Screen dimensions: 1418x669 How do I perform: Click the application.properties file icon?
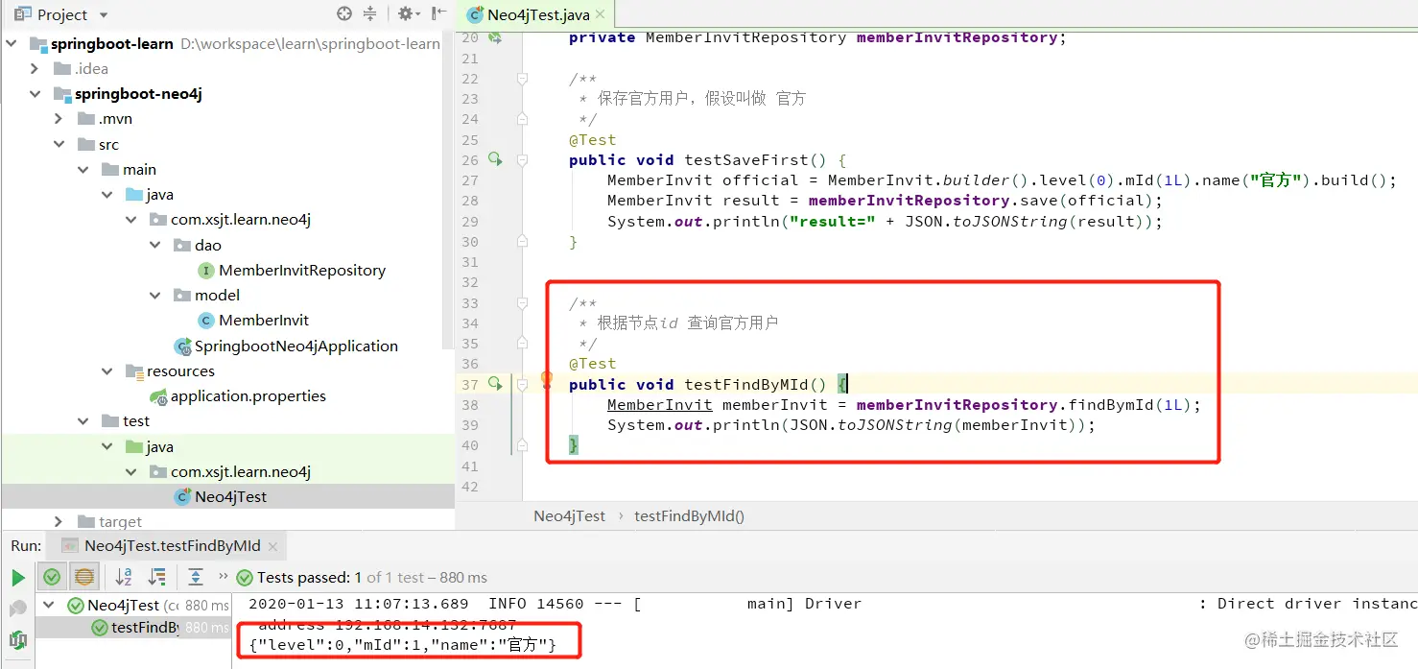pos(158,396)
